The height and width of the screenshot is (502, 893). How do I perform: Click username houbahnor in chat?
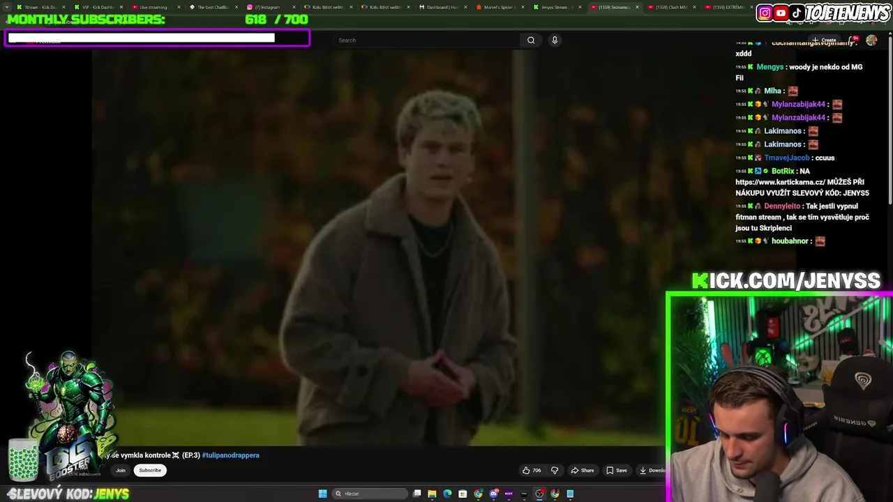[790, 241]
